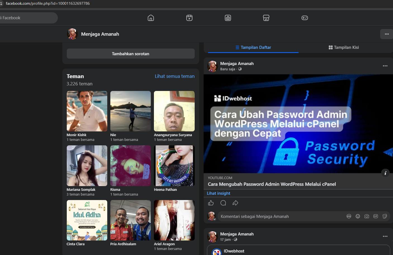The image size is (393, 255).
Task: Open Pria Ardhisalam friend photo
Action: tap(130, 220)
